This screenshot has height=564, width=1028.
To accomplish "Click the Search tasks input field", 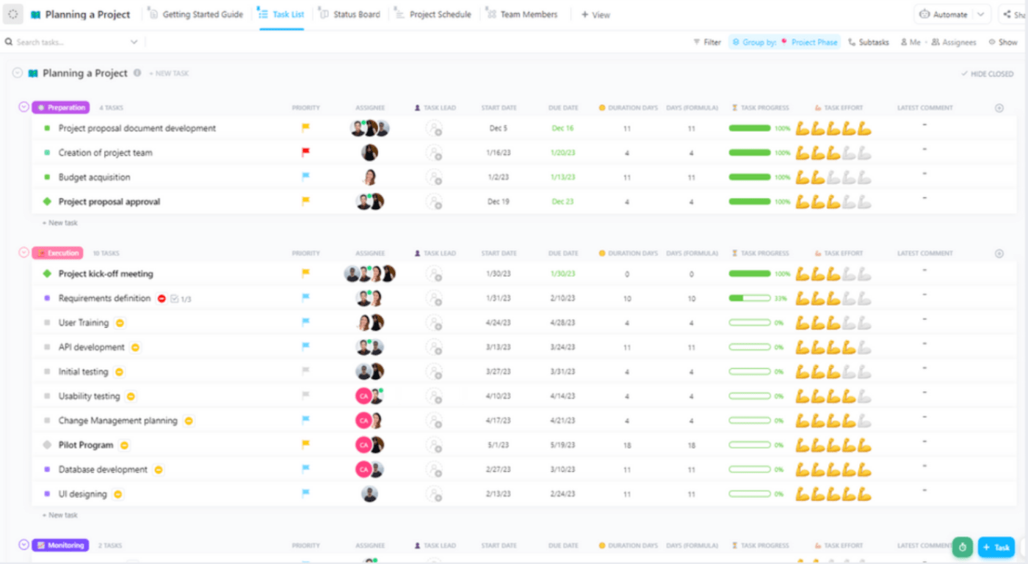I will pyautogui.click(x=70, y=43).
